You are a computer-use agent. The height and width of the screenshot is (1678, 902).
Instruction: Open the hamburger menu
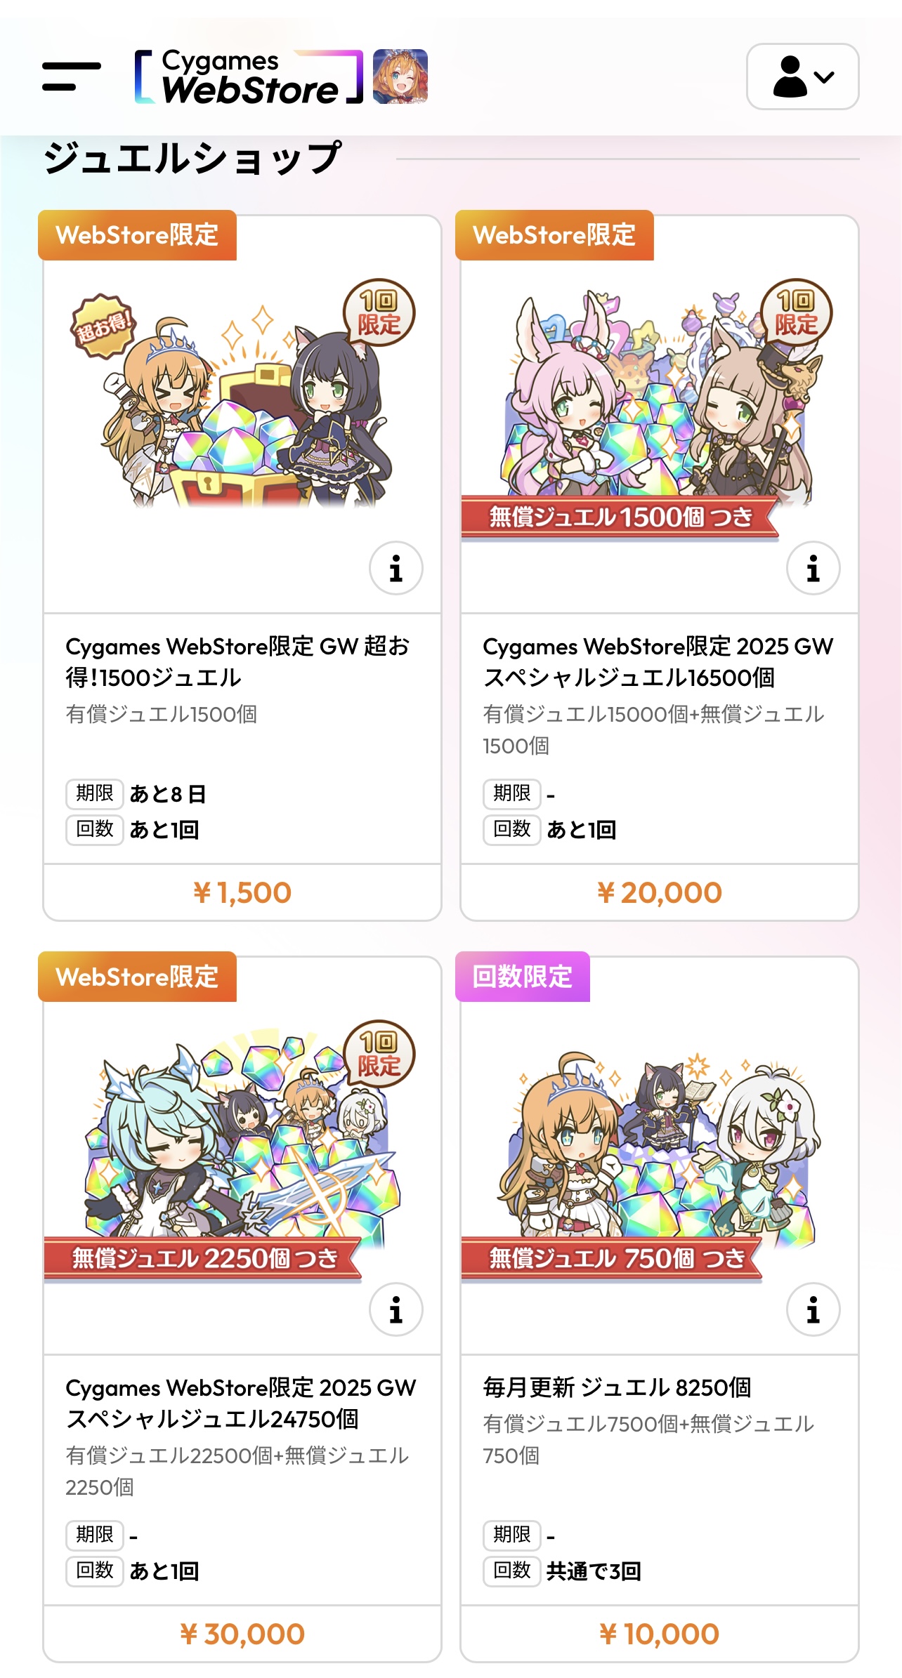pos(71,77)
